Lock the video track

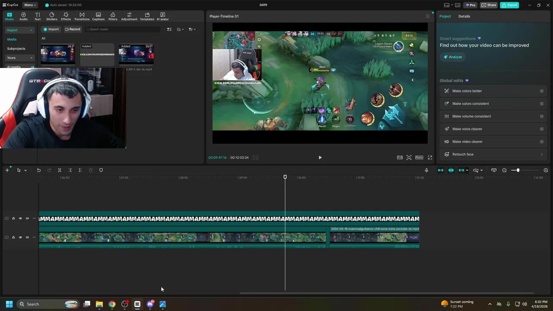click(13, 238)
